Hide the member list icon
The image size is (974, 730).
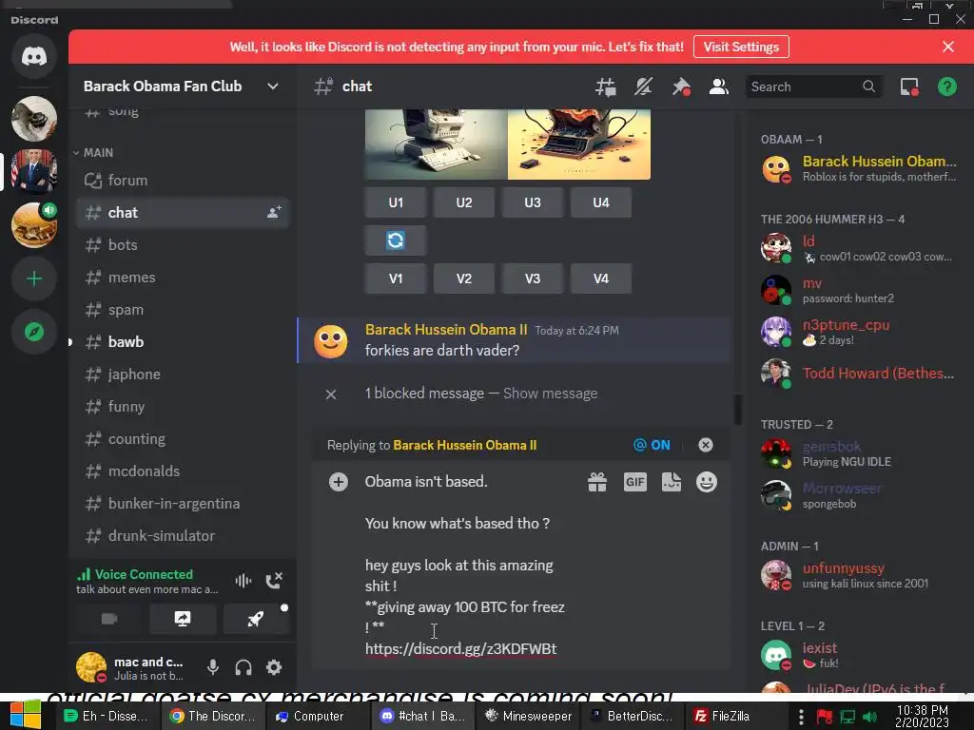(x=719, y=86)
